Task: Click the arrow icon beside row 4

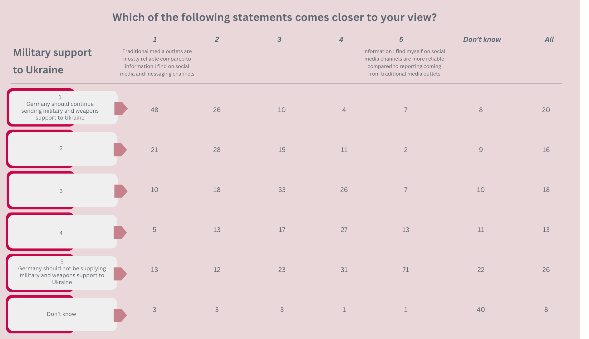Action: click(x=120, y=233)
